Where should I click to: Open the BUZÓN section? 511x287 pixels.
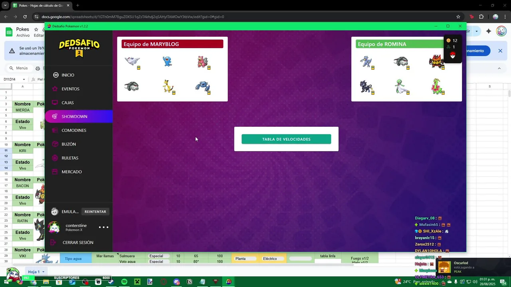pos(79,144)
